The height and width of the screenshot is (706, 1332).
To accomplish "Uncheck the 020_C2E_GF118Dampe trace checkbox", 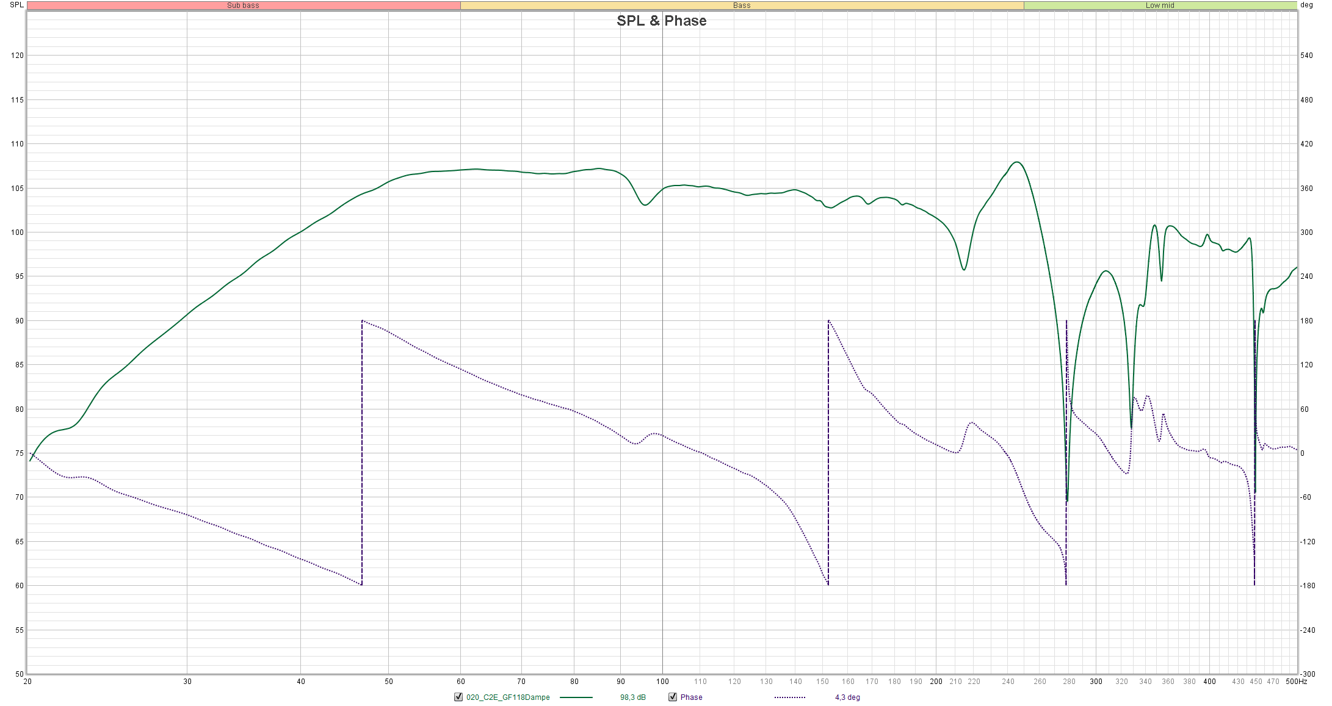I will pyautogui.click(x=458, y=697).
